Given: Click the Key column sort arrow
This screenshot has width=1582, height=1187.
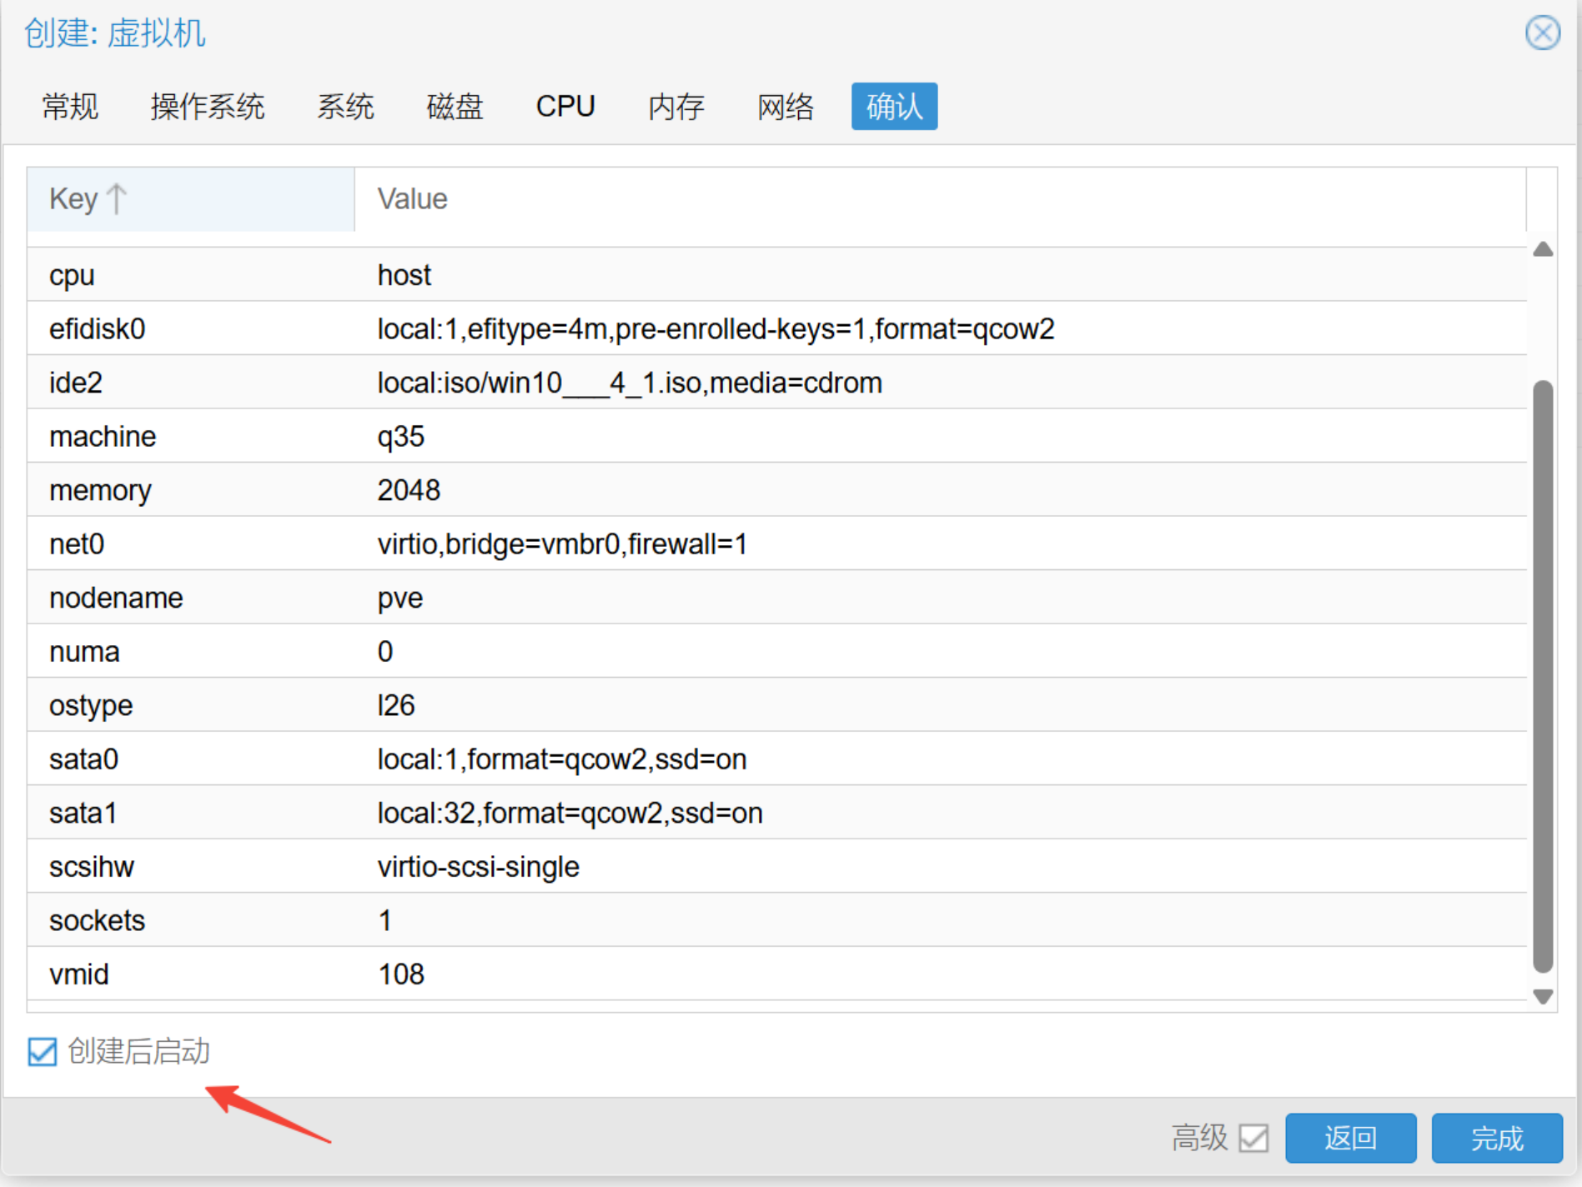Looking at the screenshot, I should (x=117, y=199).
